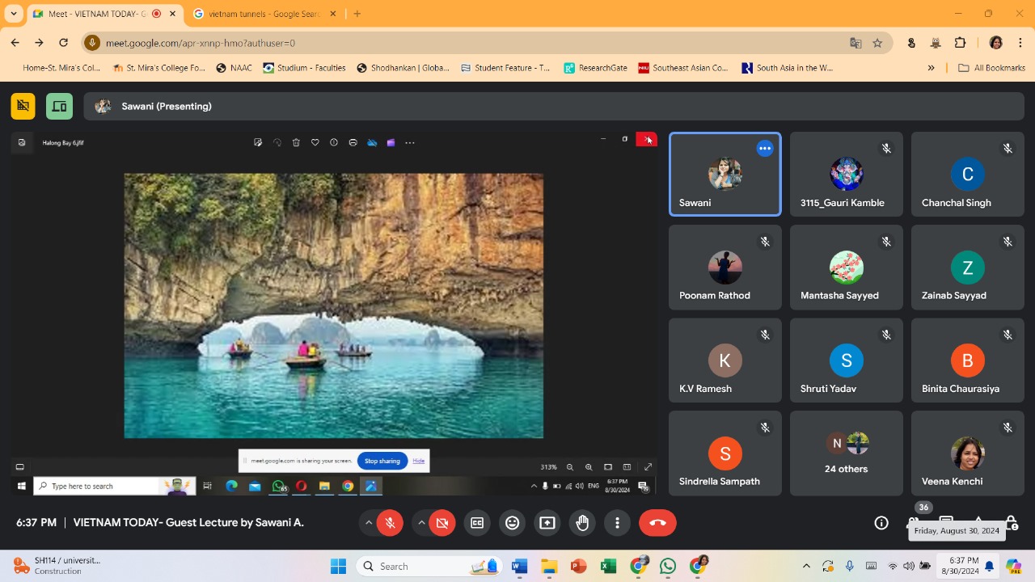Raise hand in the meeting
Screen dimensions: 1035x582
(x=582, y=523)
